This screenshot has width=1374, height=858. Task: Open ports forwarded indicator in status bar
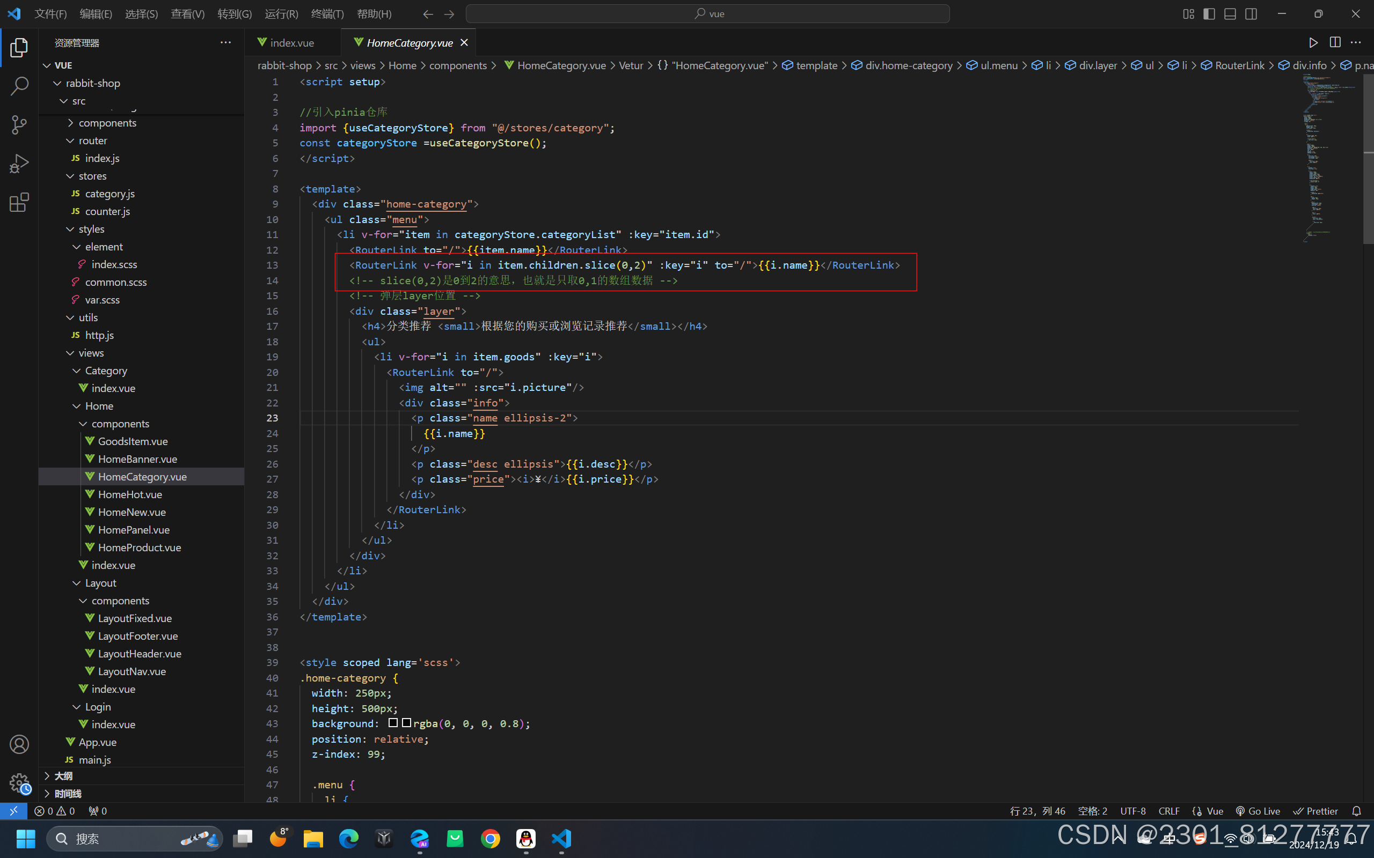pyautogui.click(x=98, y=811)
